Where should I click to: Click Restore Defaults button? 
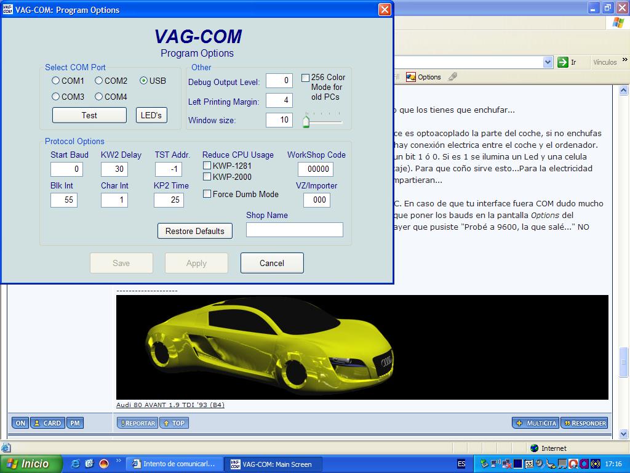[195, 231]
